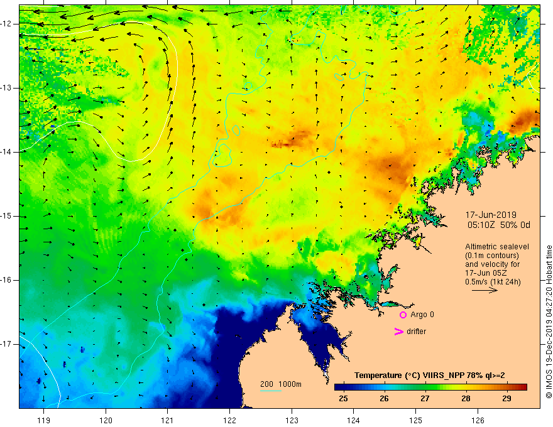Click the '17-Jun 05Z' legend text
The height and width of the screenshot is (427, 553).
[x=485, y=273]
